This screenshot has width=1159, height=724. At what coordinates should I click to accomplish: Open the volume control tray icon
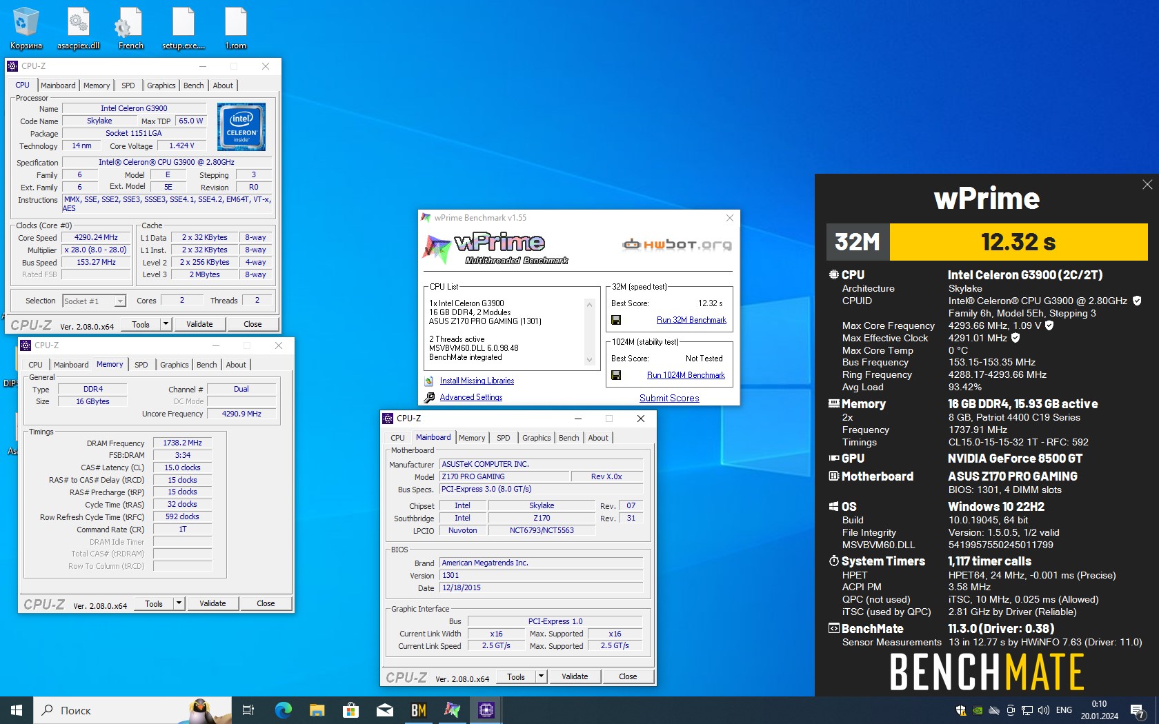tap(1044, 710)
